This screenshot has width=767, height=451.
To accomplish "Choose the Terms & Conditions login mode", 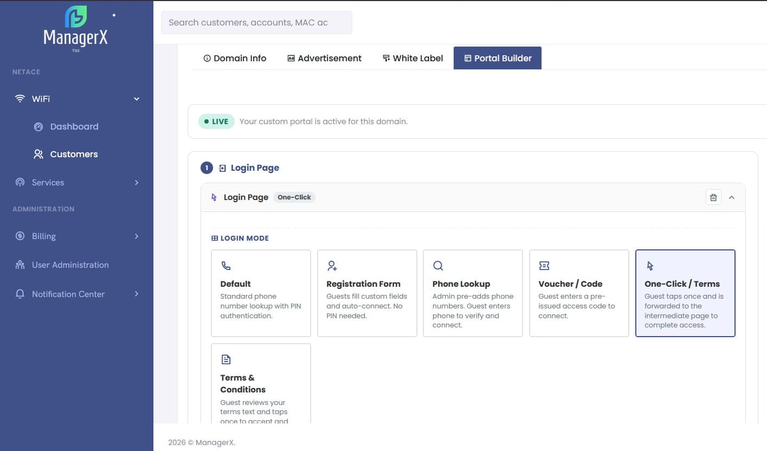I will click(261, 383).
